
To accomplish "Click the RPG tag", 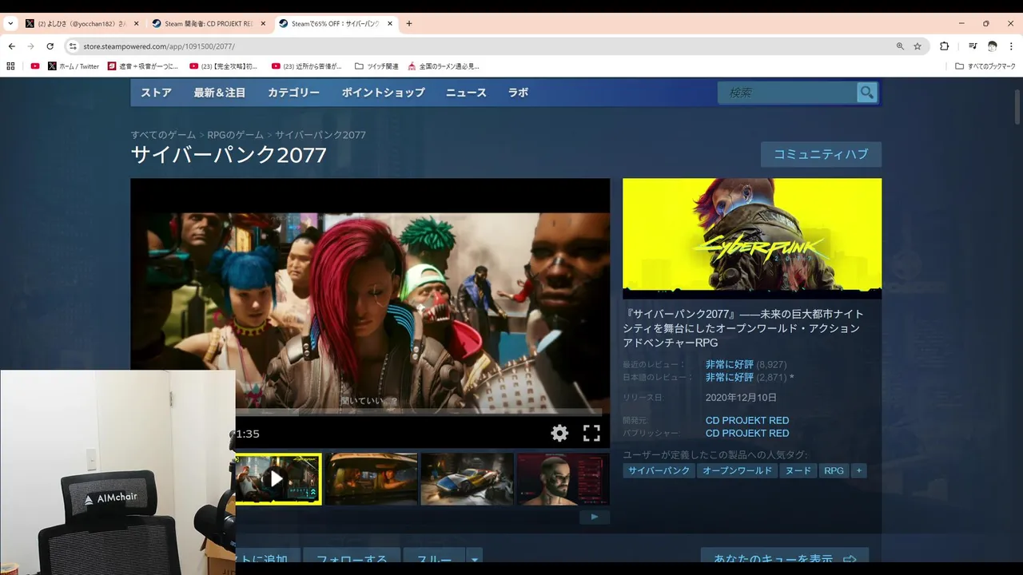I will (834, 470).
